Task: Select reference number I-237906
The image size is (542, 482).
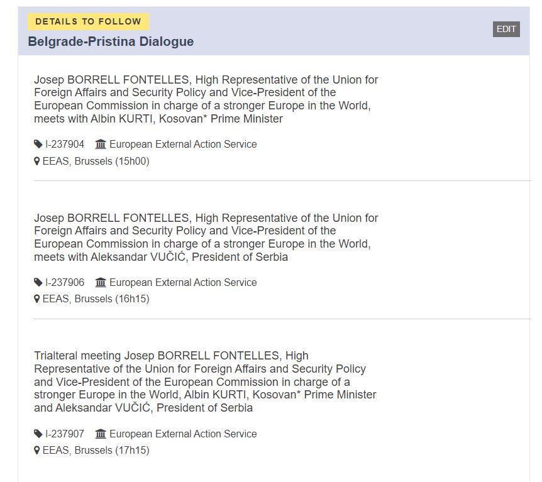Action: point(65,282)
